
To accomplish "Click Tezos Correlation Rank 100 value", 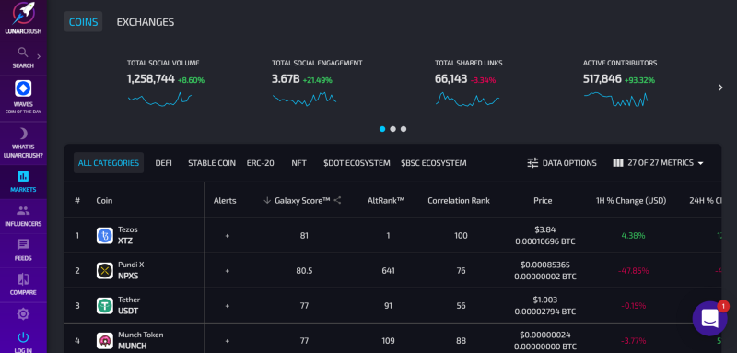I will point(462,236).
